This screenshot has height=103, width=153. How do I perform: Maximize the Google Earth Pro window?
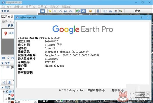143,3
